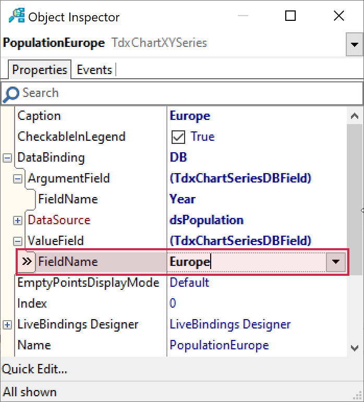The height and width of the screenshot is (402, 364).
Task: Switch to the Events tab
Action: pos(94,70)
